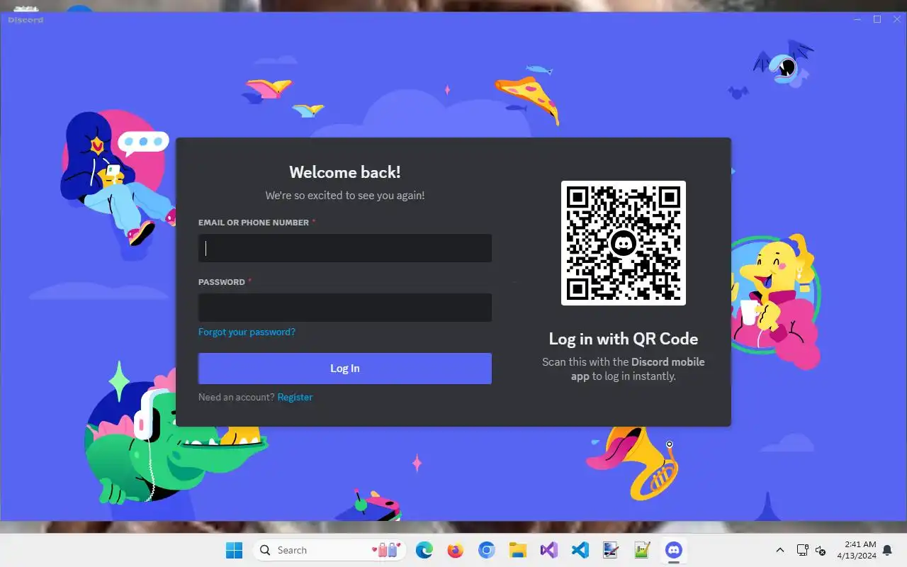Open the monitor-with-pen taskbar app icon
The image size is (907, 567).
pyautogui.click(x=611, y=550)
